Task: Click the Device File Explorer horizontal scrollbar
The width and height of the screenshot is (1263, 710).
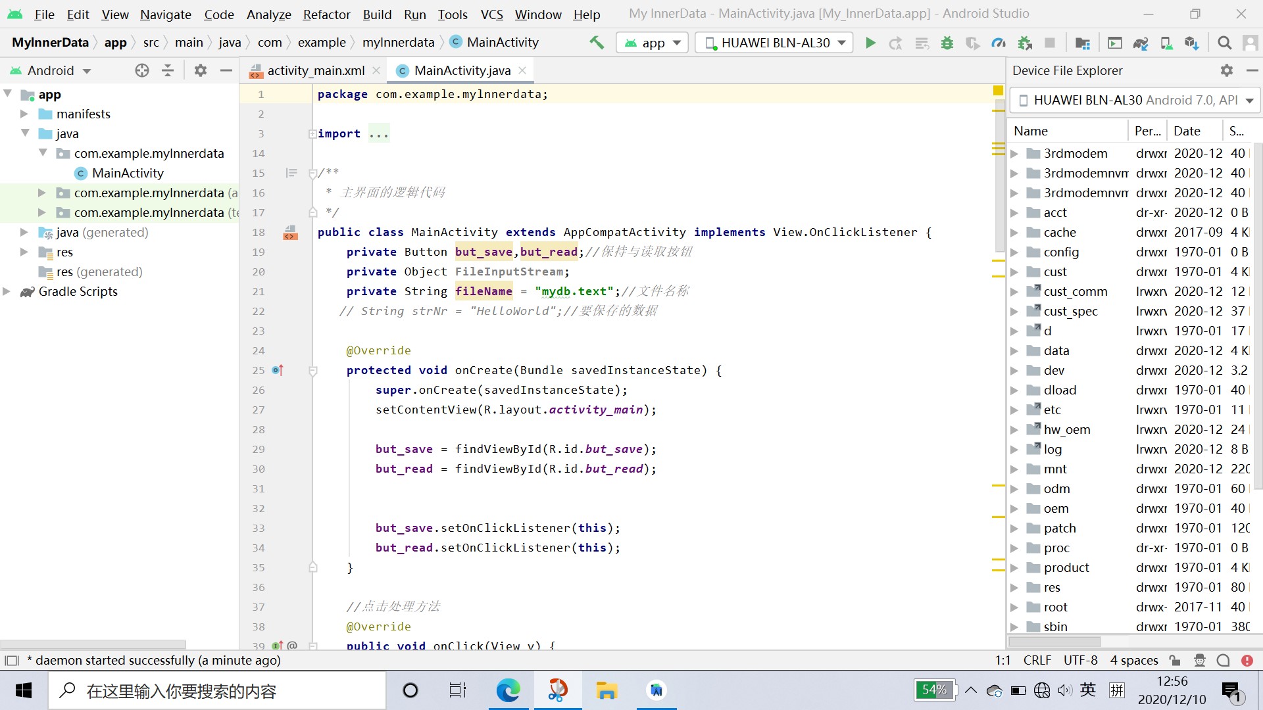Action: (1054, 641)
